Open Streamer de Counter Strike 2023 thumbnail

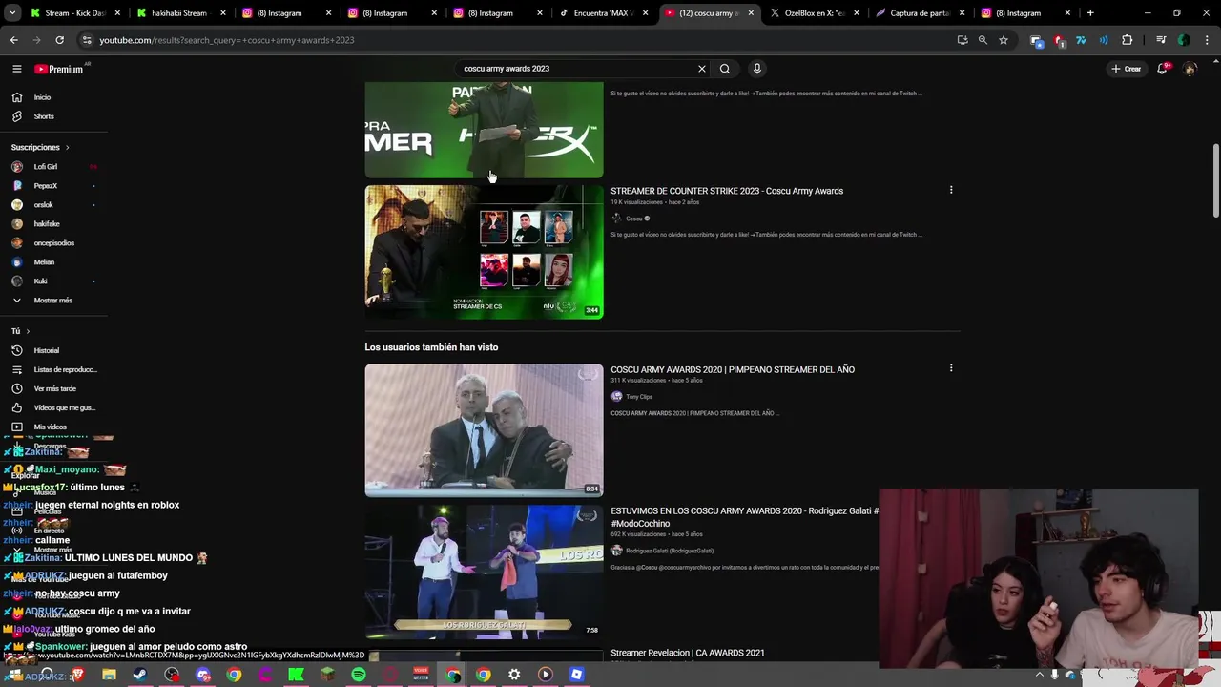[484, 252]
